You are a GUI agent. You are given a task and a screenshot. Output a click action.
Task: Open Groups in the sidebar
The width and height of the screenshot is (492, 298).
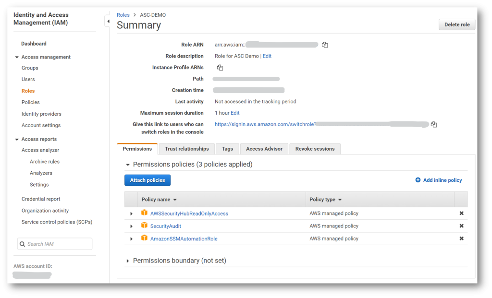tap(30, 68)
